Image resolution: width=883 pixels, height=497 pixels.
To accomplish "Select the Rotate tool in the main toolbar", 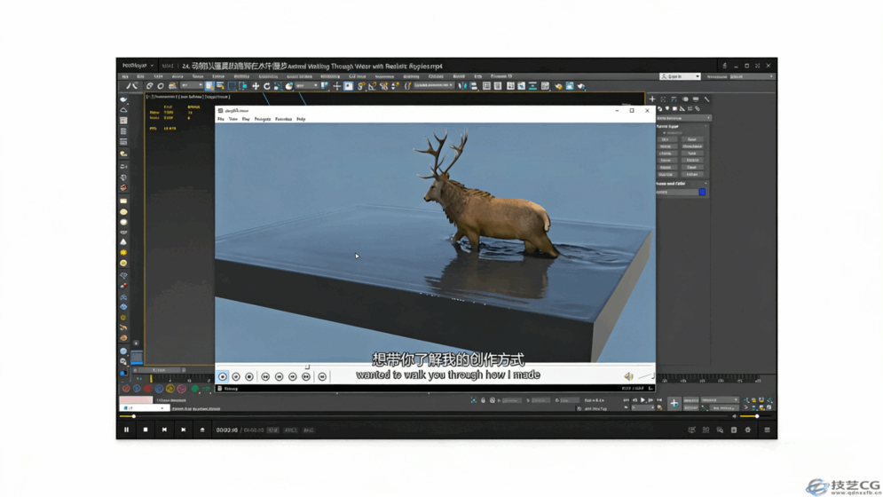I will 266,86.
